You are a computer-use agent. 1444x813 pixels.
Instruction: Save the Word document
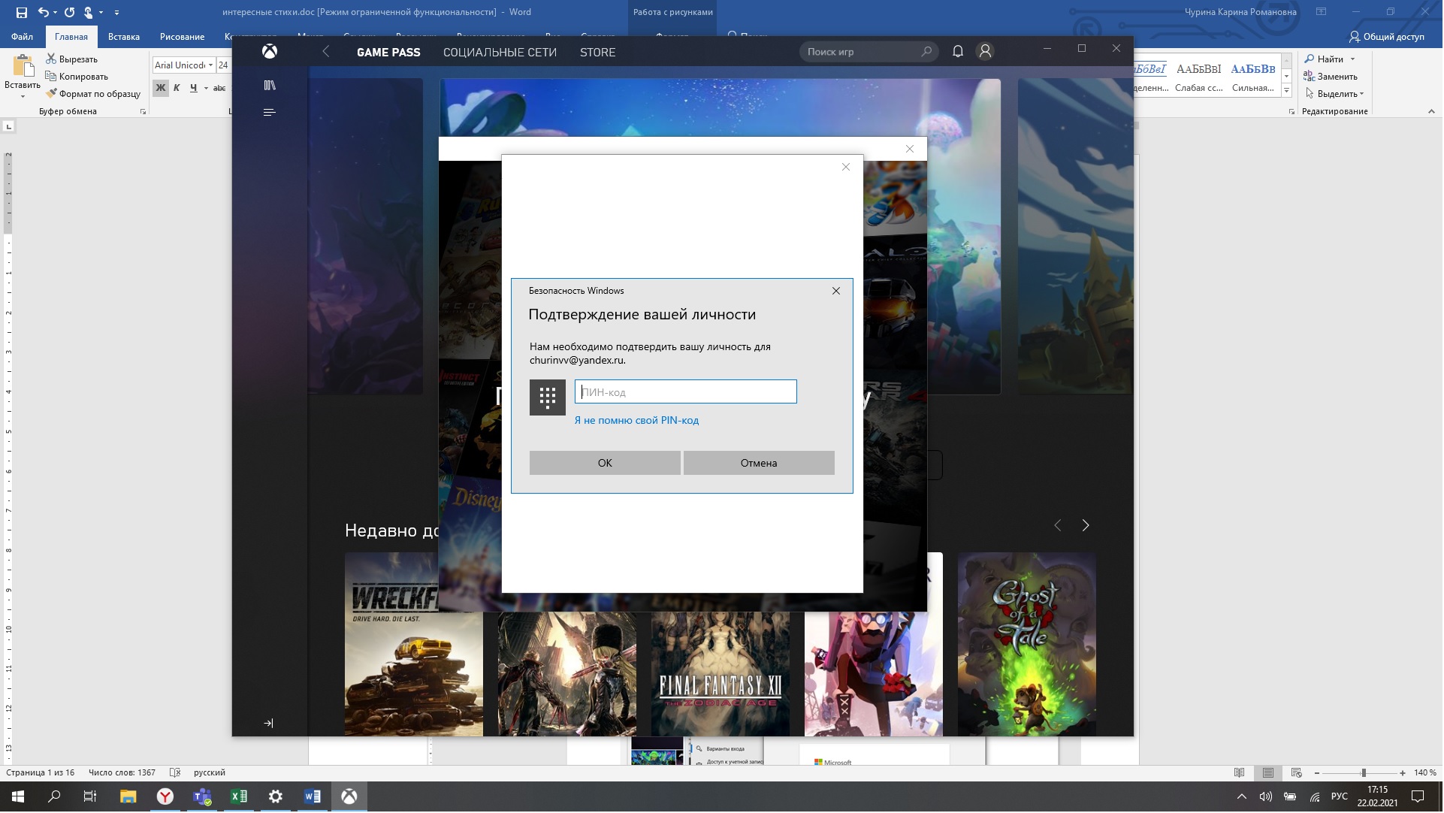(x=21, y=13)
